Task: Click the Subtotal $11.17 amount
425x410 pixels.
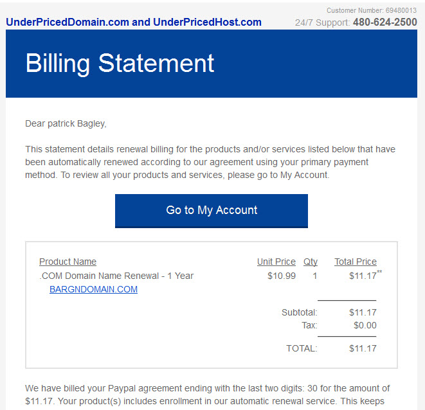Action: tap(363, 312)
